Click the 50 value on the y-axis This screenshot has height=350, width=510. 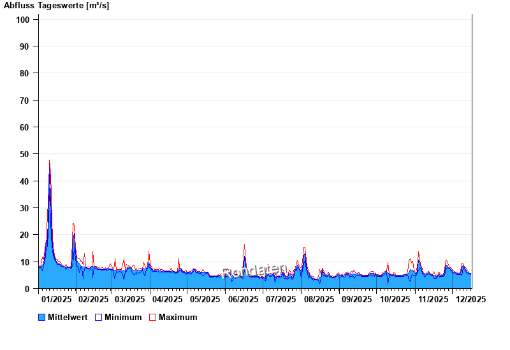(25, 154)
